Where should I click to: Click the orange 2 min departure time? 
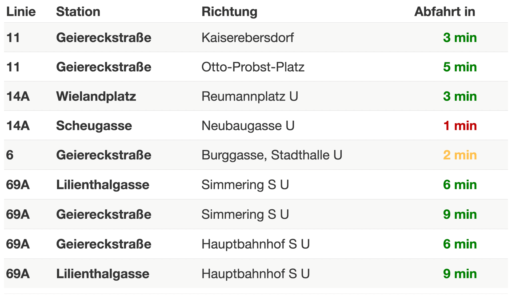click(x=460, y=155)
